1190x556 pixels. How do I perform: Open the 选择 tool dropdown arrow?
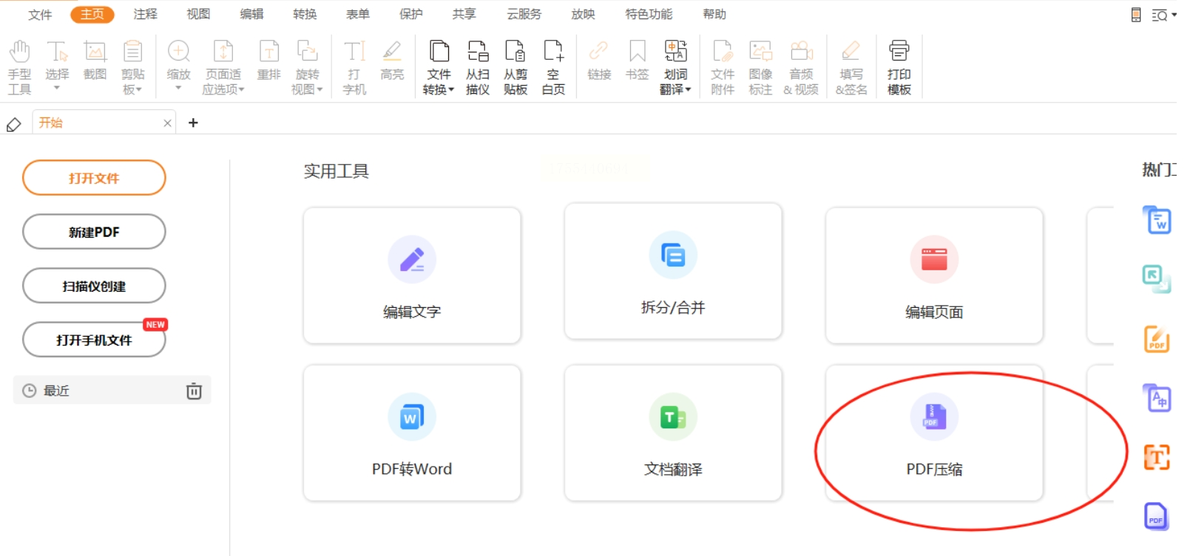click(57, 89)
